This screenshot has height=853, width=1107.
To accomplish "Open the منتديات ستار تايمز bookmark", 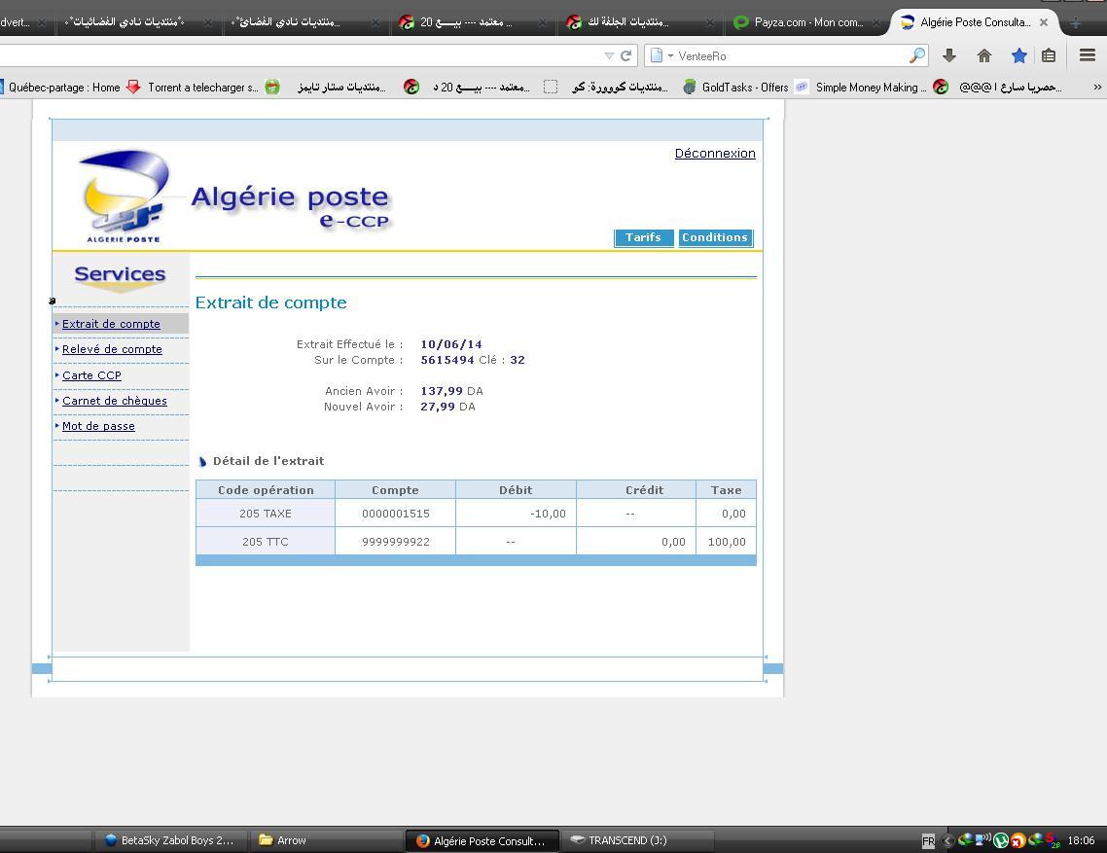I will pyautogui.click(x=326, y=88).
